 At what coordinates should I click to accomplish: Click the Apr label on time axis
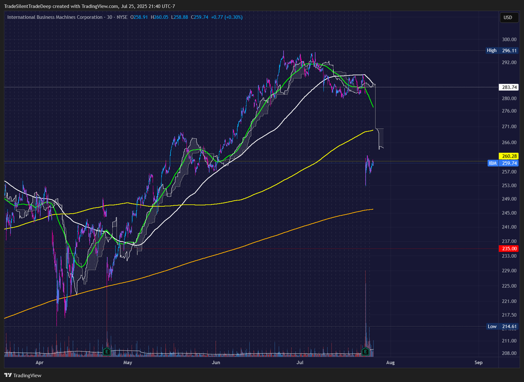tap(40, 362)
